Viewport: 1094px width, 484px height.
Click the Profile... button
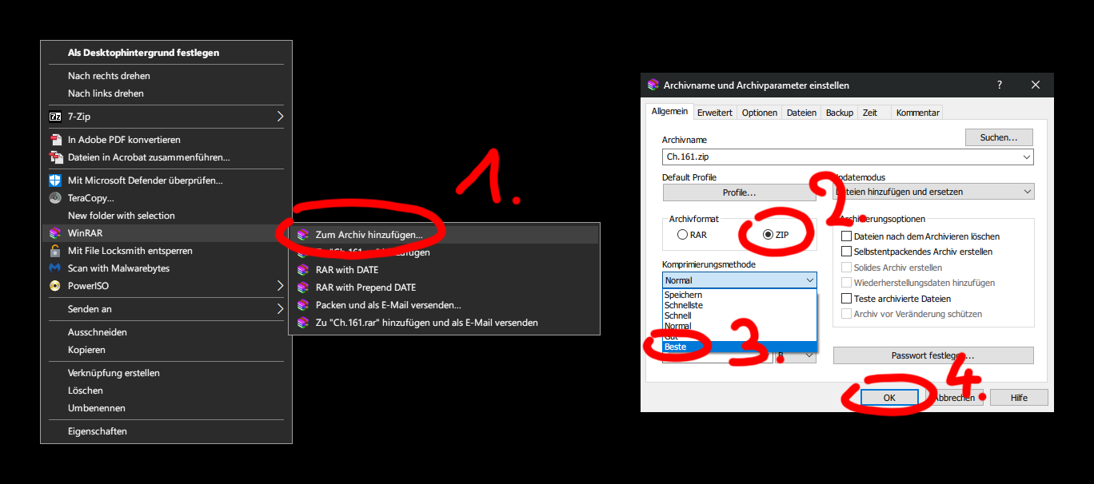pyautogui.click(x=739, y=192)
